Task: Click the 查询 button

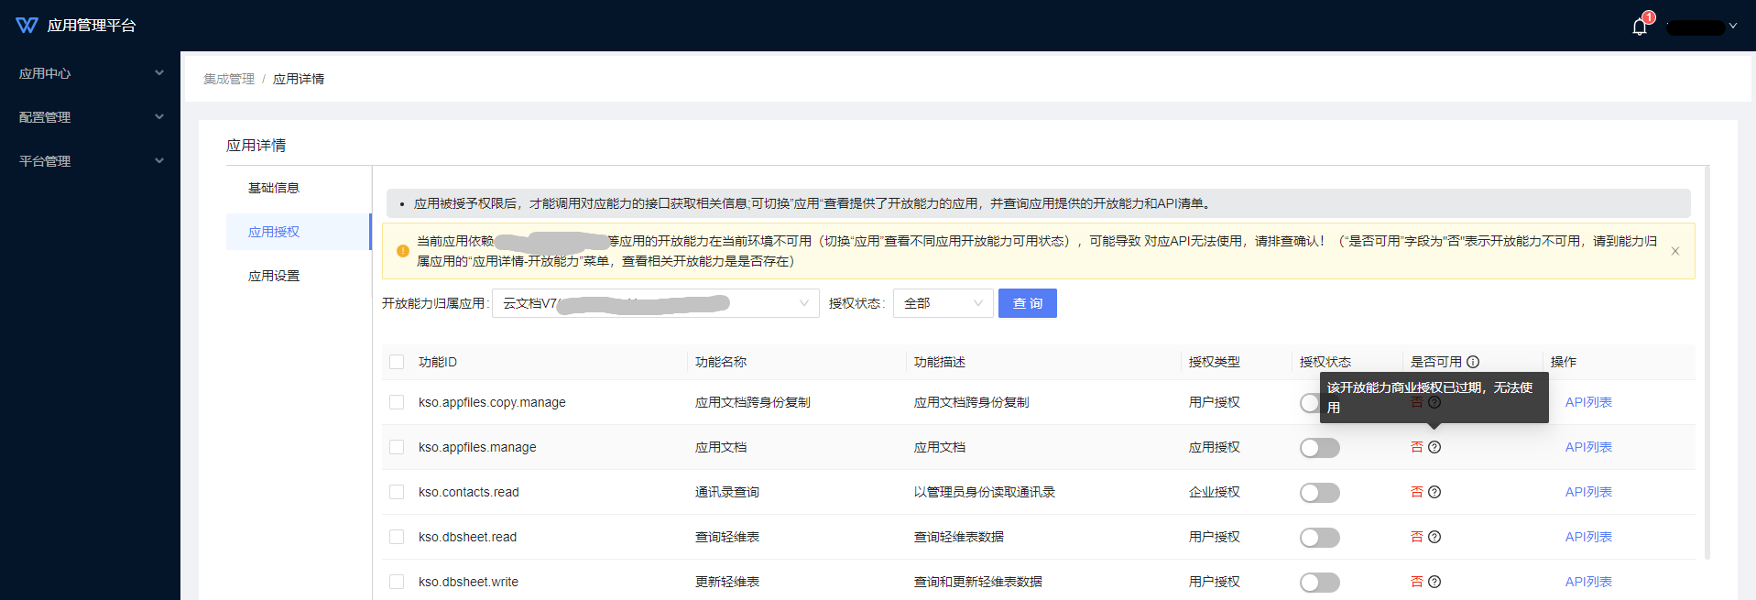Action: point(1027,303)
